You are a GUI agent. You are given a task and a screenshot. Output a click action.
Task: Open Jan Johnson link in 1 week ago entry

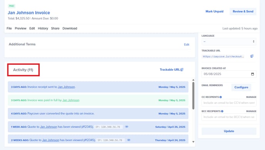(x=49, y=127)
